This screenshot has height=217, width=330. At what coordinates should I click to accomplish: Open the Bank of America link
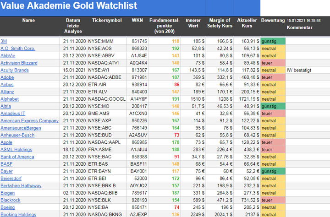[17, 157]
